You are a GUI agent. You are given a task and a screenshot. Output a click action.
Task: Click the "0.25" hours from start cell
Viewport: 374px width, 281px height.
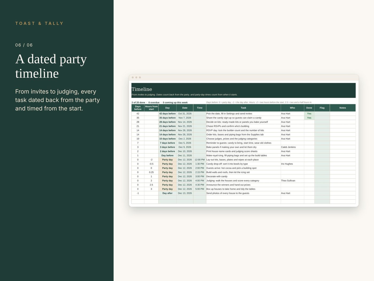point(151,172)
